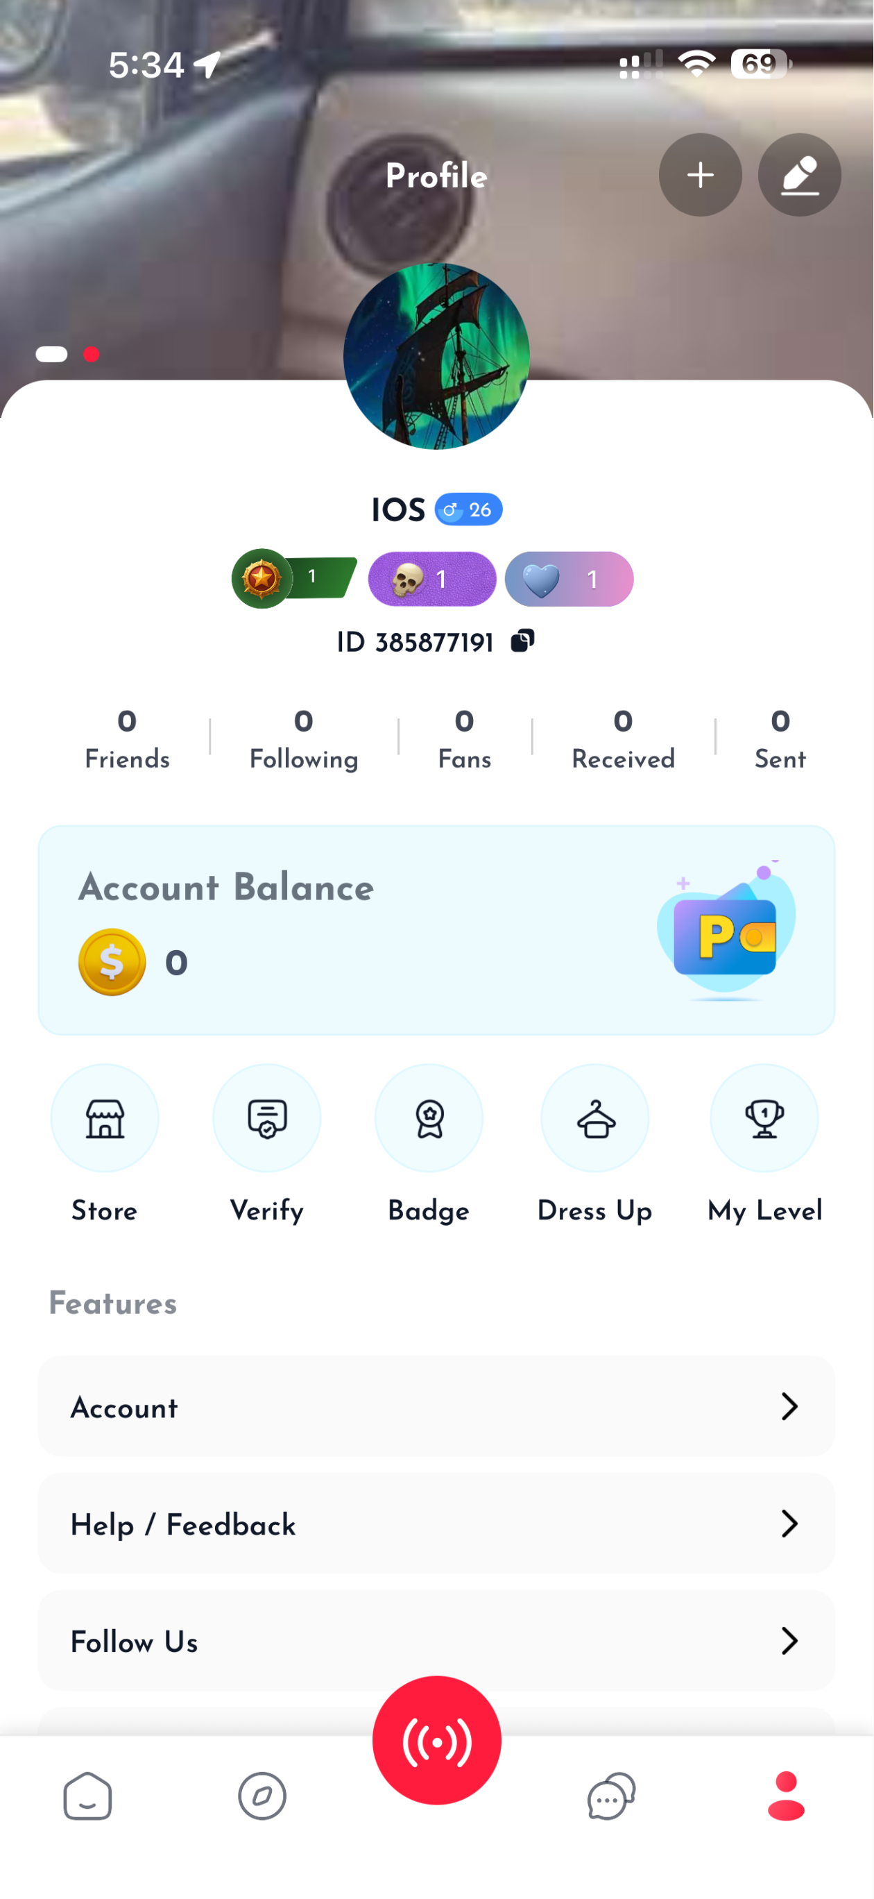
Task: Switch to the chat messages tab
Action: pos(612,1796)
